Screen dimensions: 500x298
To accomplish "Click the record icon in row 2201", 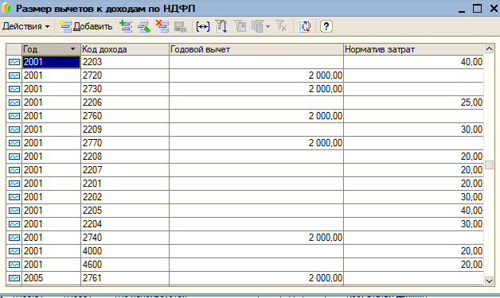I will coord(14,184).
